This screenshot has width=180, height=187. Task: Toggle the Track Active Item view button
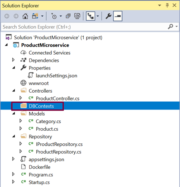(x=91, y=16)
